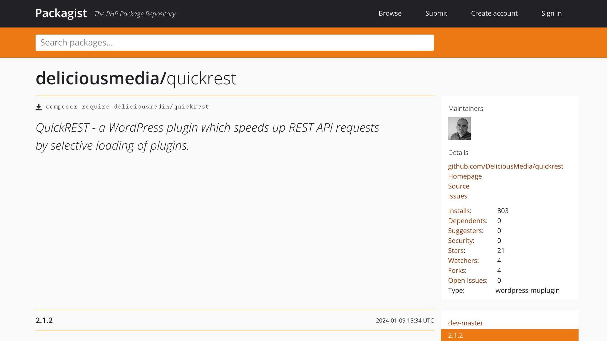Click the 2.1.2 version heading
607x341 pixels.
44,320
